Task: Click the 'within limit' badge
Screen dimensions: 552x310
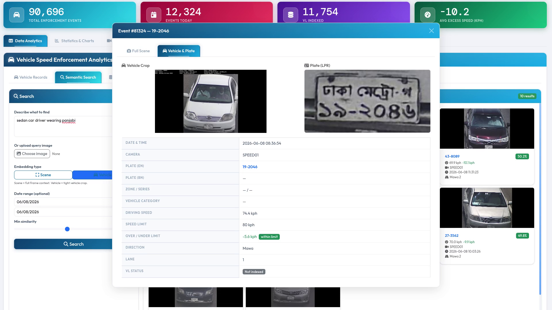Action: (269, 237)
